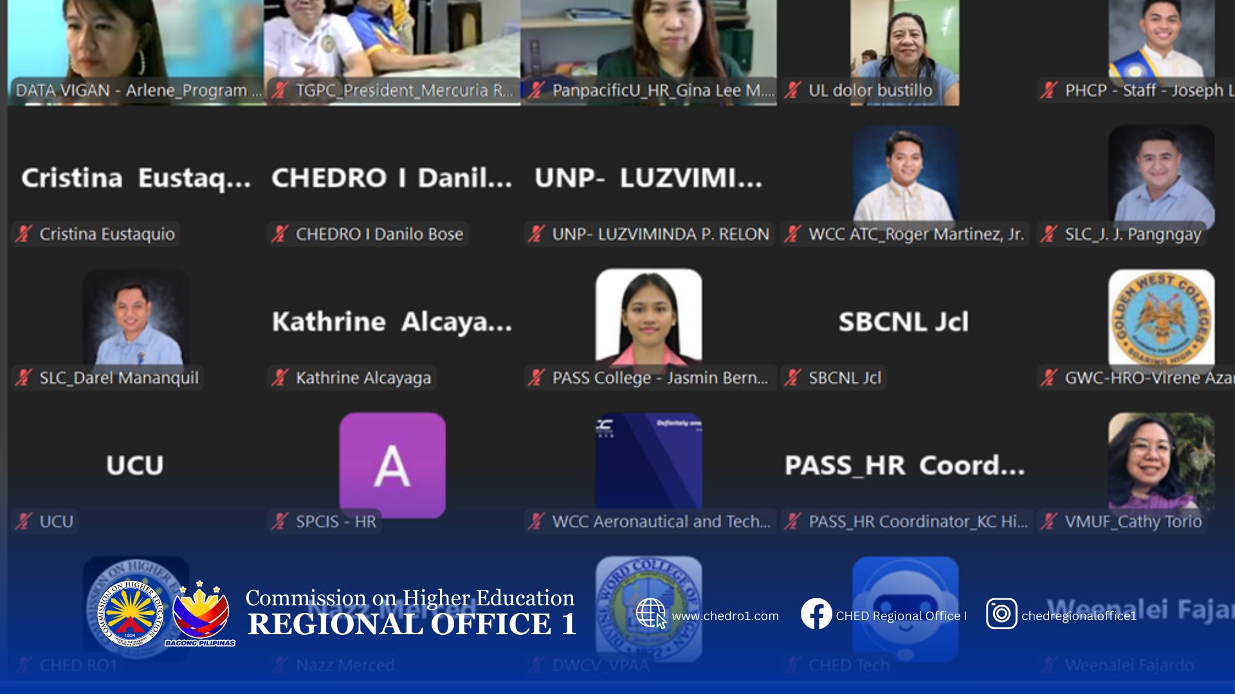Screen dimensions: 1235x694
Task: Click the muted mic icon beside Cristina Eustaquio
Action: (x=24, y=234)
